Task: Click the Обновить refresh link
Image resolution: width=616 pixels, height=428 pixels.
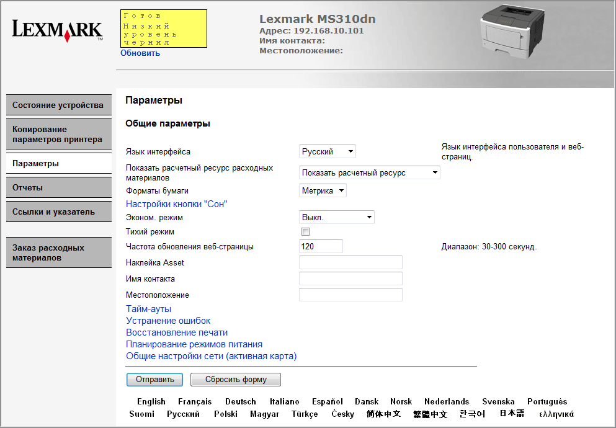Action: (x=140, y=53)
